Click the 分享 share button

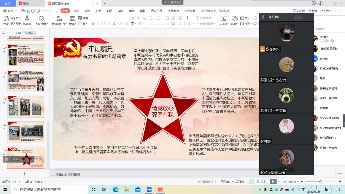(325, 11)
